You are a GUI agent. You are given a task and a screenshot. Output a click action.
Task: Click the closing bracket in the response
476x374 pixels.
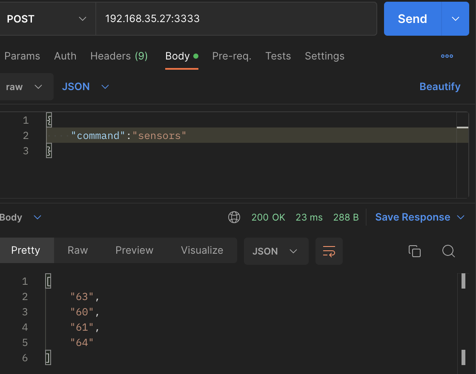48,357
